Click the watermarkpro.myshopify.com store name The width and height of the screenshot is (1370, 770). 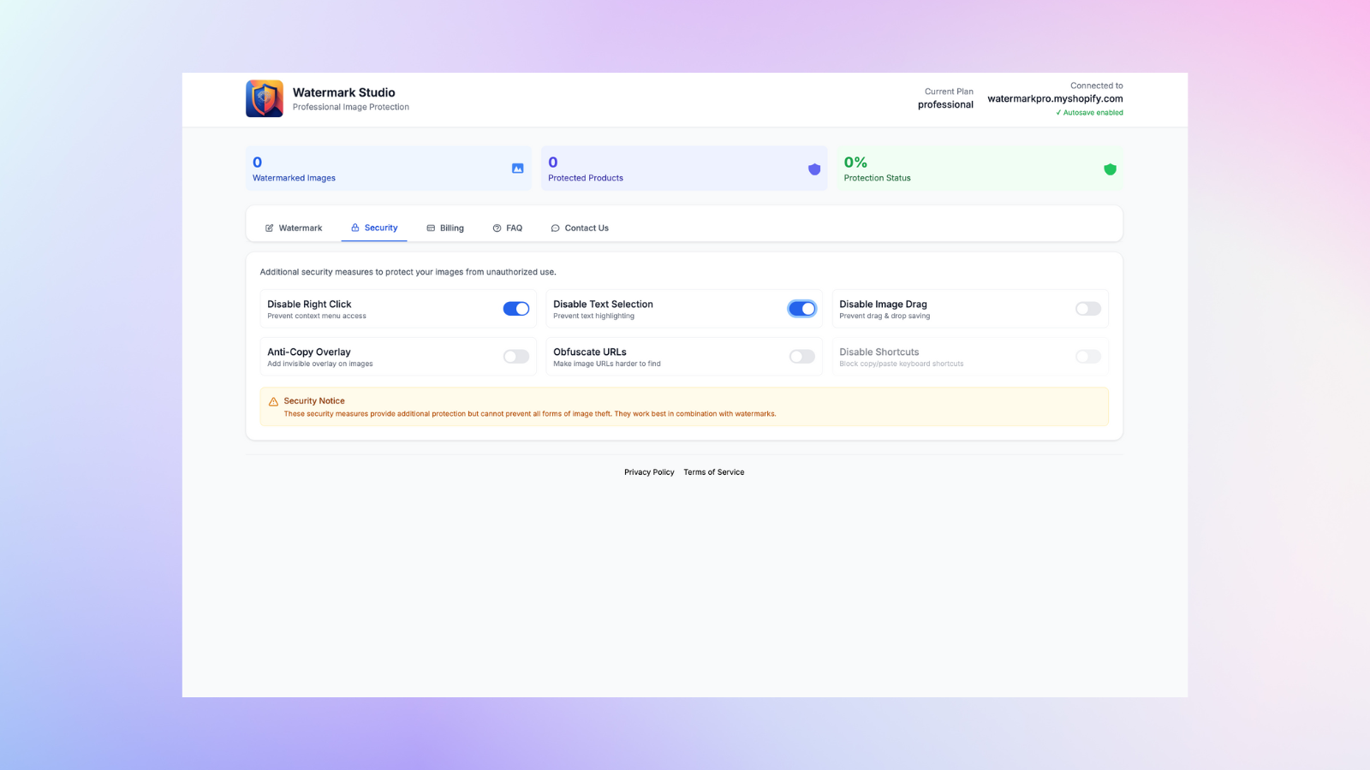[1055, 98]
